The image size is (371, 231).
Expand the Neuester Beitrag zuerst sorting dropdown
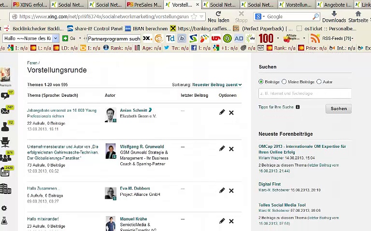(x=217, y=85)
